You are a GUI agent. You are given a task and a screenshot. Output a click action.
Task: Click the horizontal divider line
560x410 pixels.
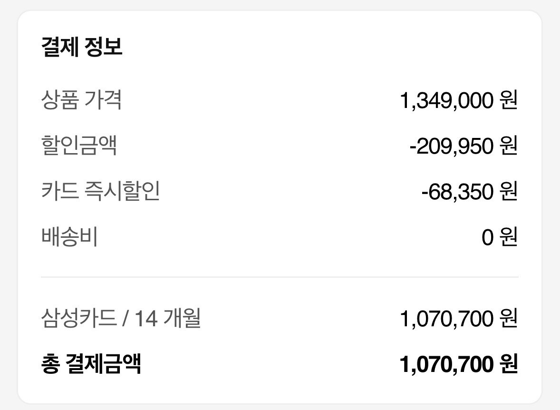[280, 277]
